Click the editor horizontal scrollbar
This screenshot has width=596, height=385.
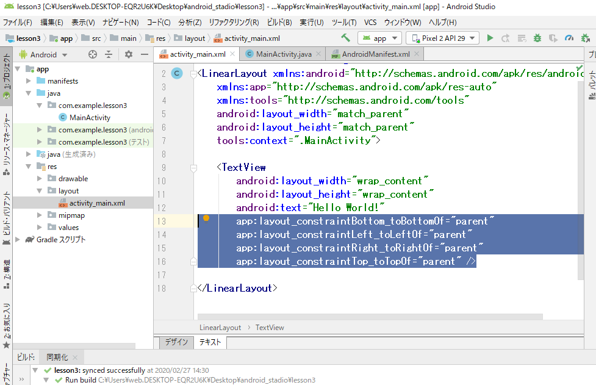click(x=370, y=317)
